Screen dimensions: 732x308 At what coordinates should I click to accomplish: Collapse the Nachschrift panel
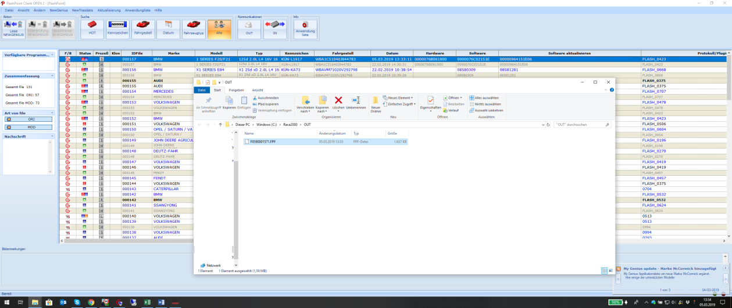52,136
